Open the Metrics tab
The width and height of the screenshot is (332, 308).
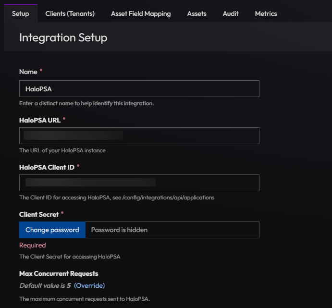click(266, 13)
